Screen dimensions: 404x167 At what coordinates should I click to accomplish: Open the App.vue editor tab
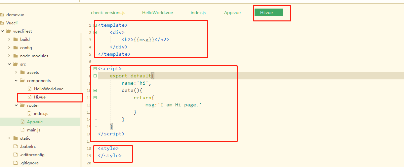(232, 13)
